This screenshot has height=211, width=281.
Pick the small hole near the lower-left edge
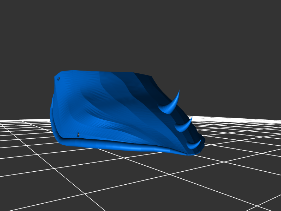(x=78, y=134)
